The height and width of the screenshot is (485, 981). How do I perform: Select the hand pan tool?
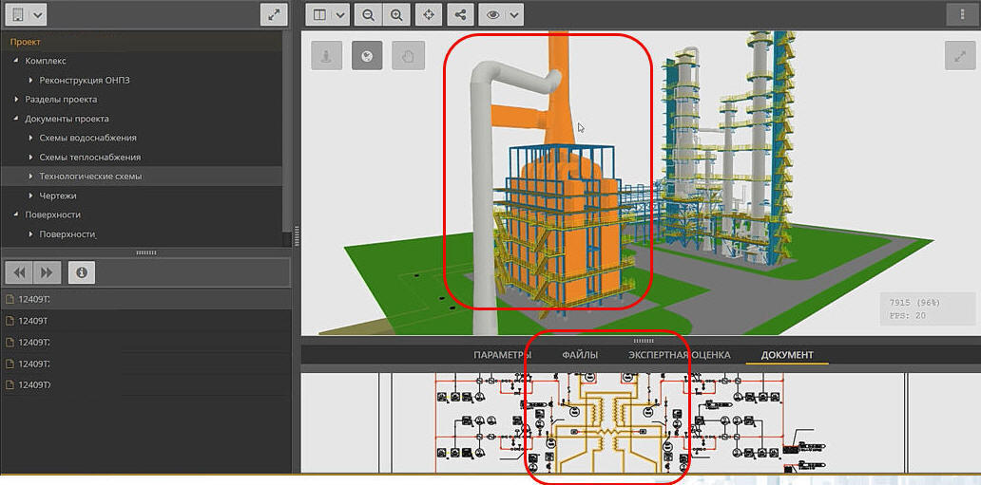[x=408, y=56]
